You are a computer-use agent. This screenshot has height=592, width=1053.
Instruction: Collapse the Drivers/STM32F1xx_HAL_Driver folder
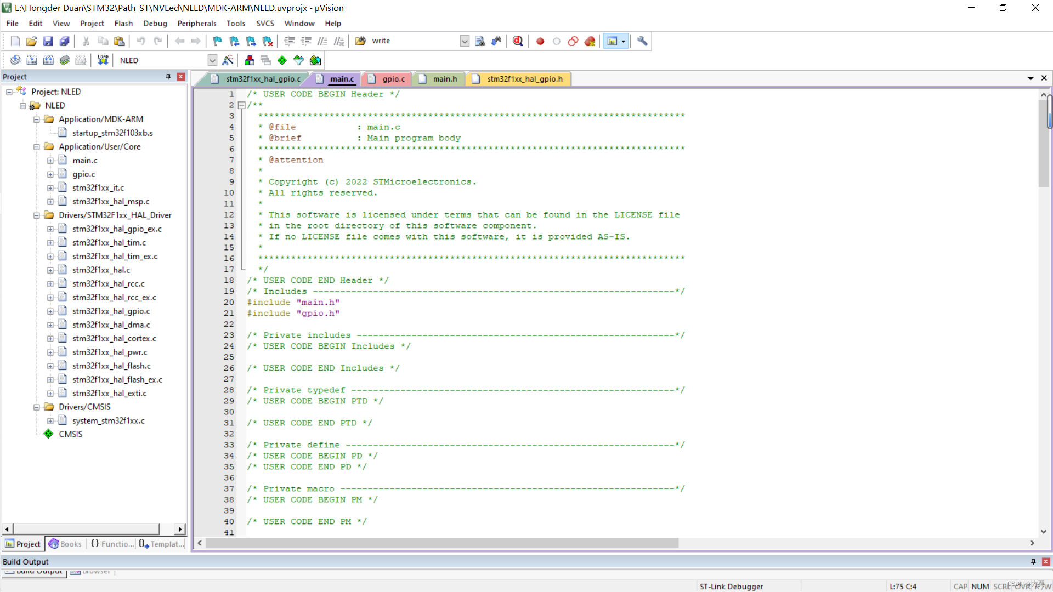point(37,215)
